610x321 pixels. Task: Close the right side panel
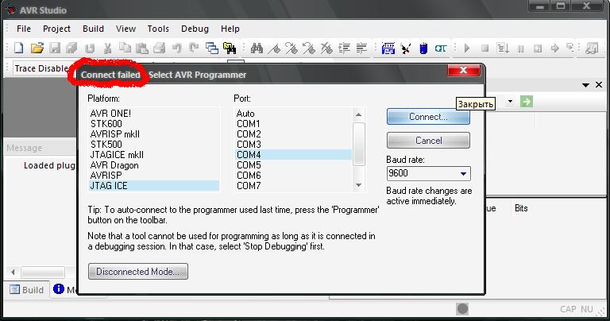(599, 84)
